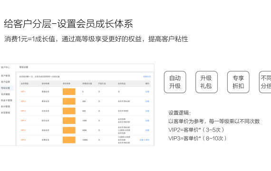Click the 专享折扣 box
This screenshot has height=171, width=271.
pos(238,82)
